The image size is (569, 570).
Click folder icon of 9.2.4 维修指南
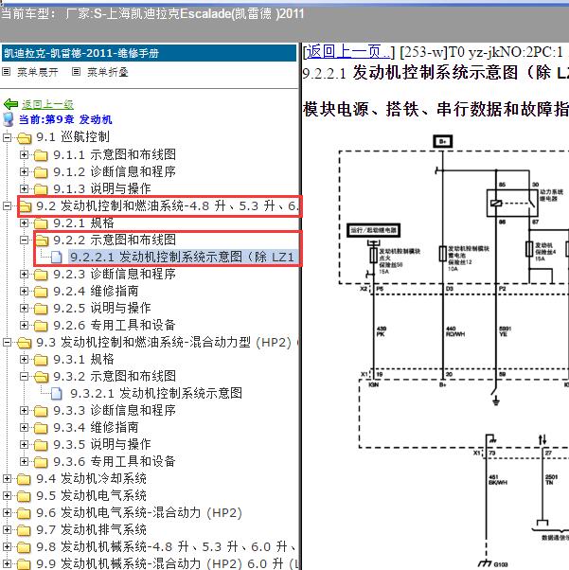41,292
